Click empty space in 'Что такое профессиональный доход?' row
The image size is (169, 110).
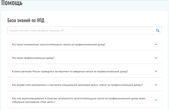(105, 58)
